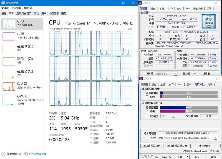Viewport: 222px width, 159px height.
Task: Click the 測試處理器穩定度 button
Action: (177, 146)
